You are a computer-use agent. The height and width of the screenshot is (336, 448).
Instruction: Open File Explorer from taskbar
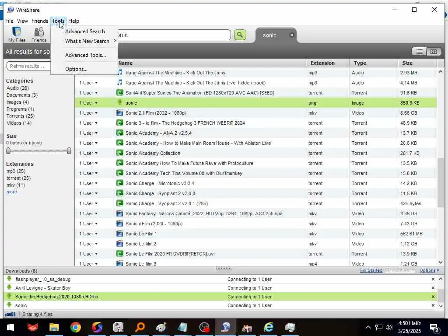(54, 327)
